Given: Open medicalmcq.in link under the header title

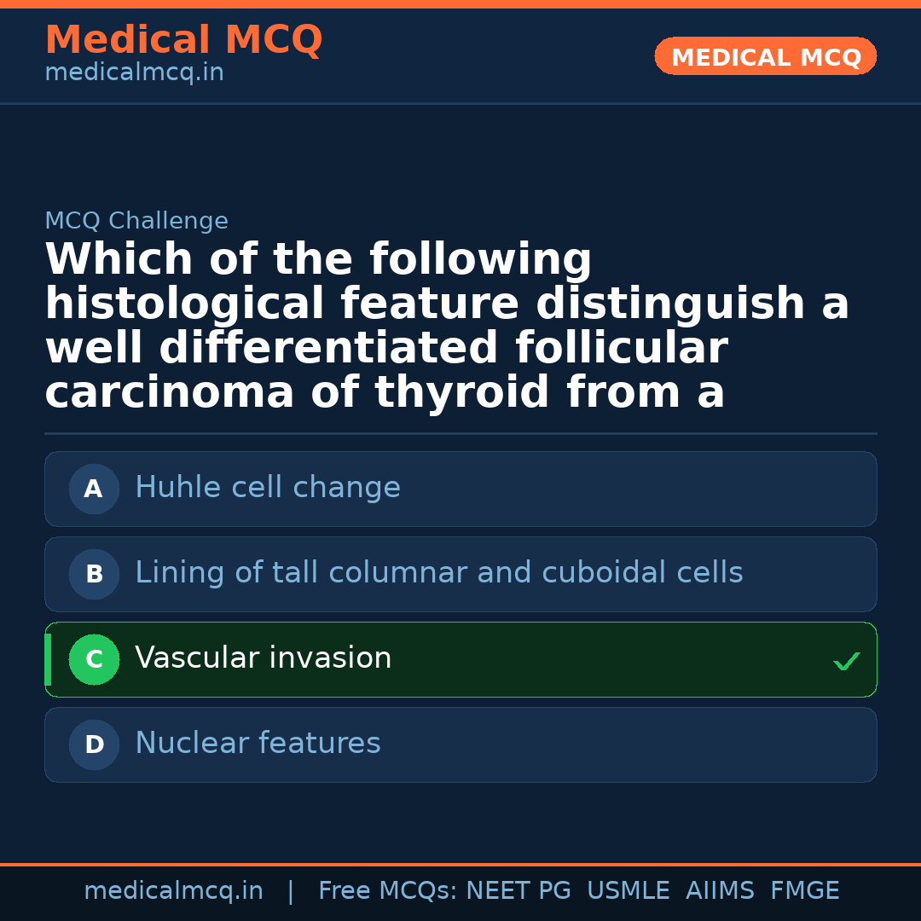Looking at the screenshot, I should 134,73.
